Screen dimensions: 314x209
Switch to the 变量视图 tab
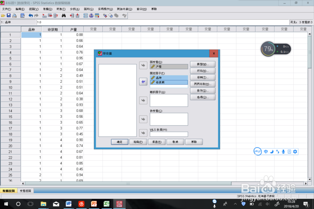point(25,191)
